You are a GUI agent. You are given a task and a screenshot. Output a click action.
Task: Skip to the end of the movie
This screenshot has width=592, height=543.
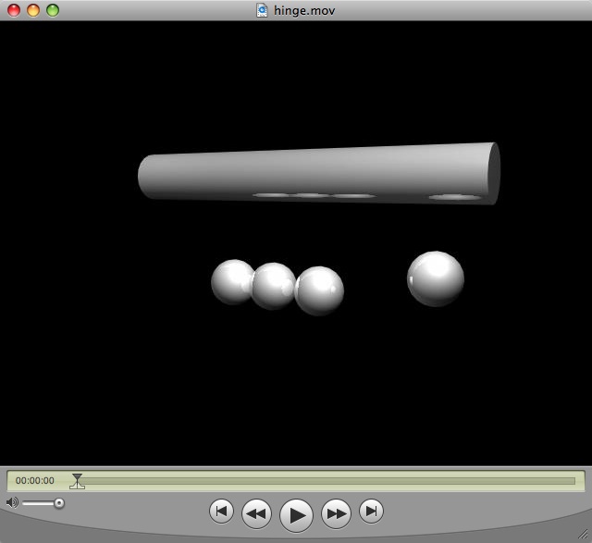tap(371, 511)
